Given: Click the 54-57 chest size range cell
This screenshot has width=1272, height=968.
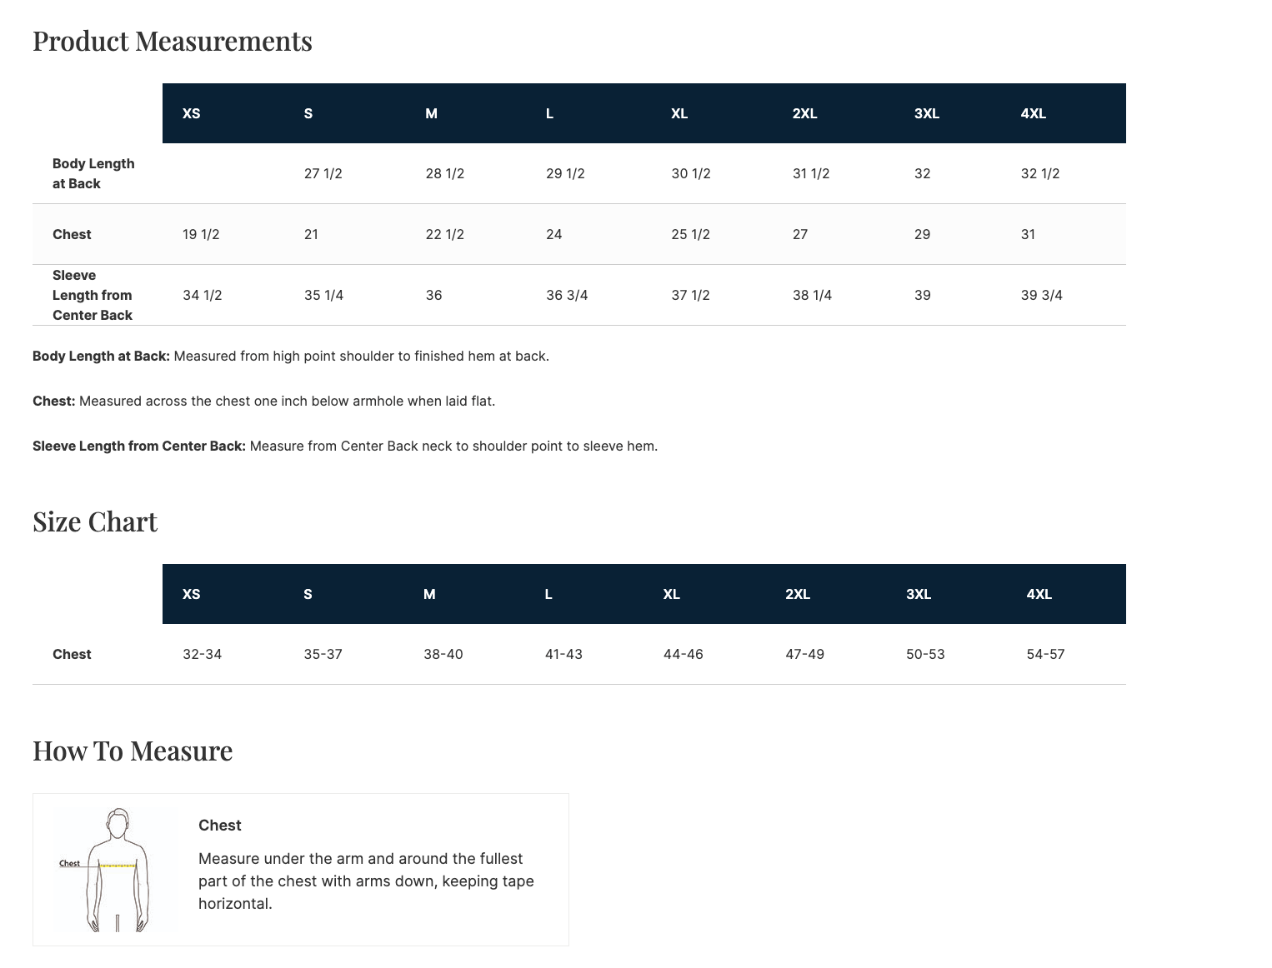Looking at the screenshot, I should click(1045, 654).
